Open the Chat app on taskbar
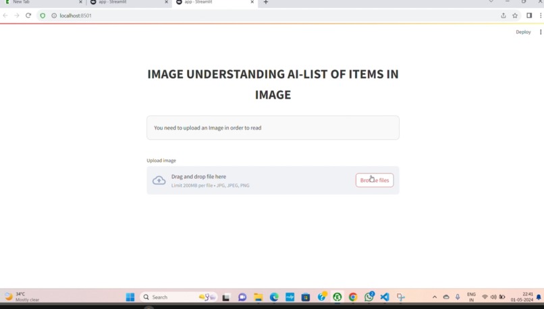 [242, 298]
